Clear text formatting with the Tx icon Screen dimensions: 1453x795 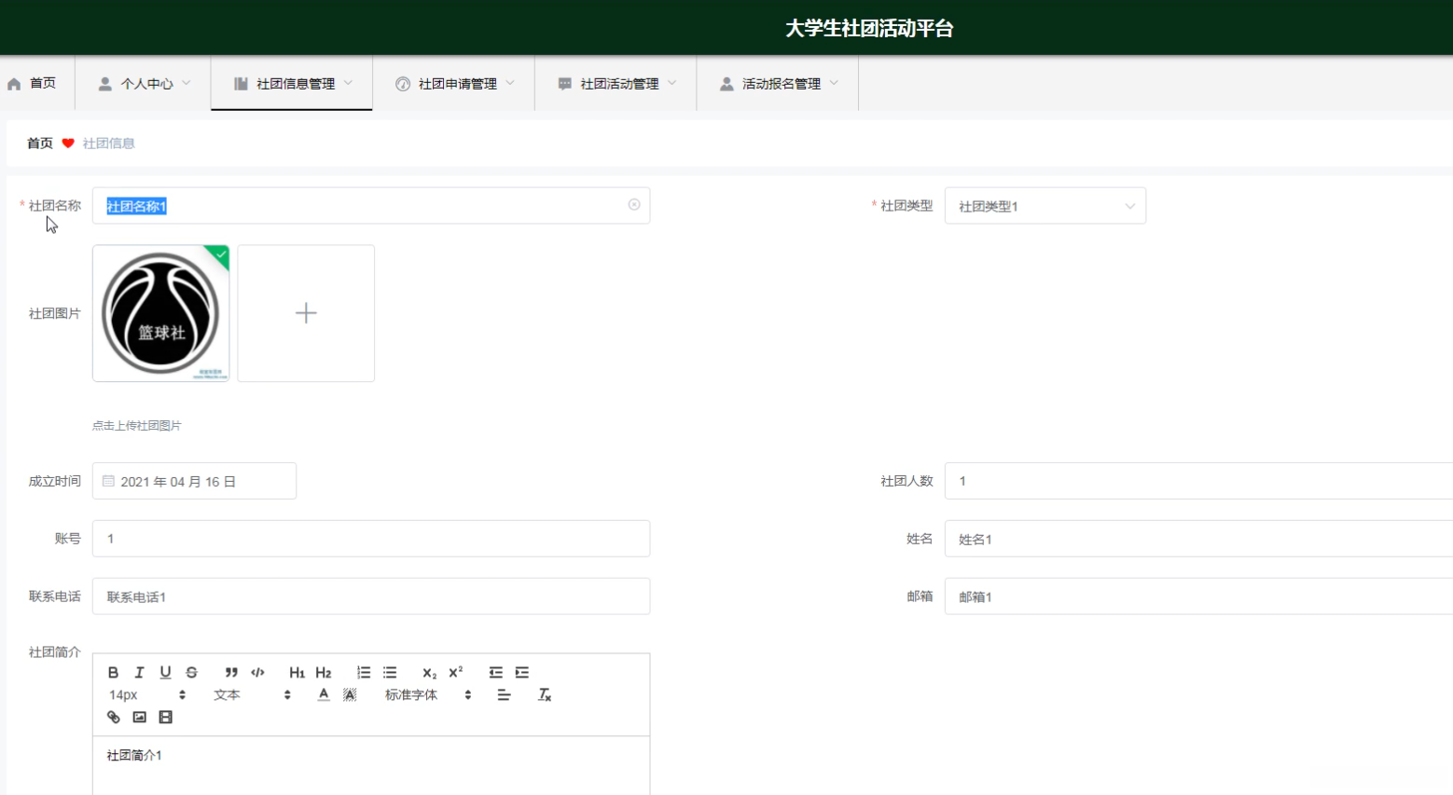click(x=544, y=694)
